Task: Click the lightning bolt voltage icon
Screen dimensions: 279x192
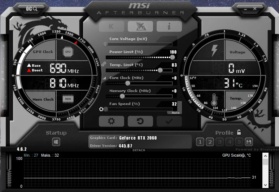Action: point(214,51)
